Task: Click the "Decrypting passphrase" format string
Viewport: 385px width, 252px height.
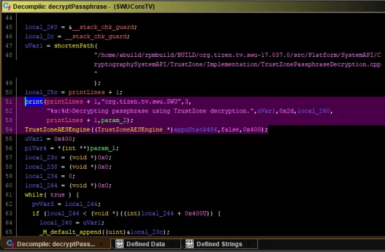Action: click(x=150, y=111)
